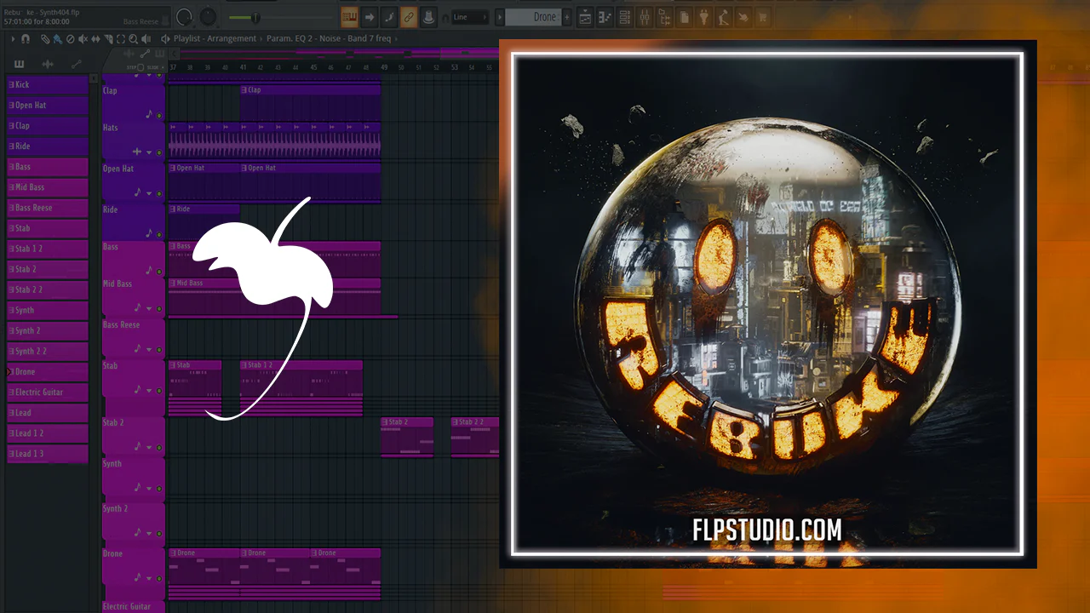
Task: Select the Bass Reese pattern in picker
Action: (48, 208)
